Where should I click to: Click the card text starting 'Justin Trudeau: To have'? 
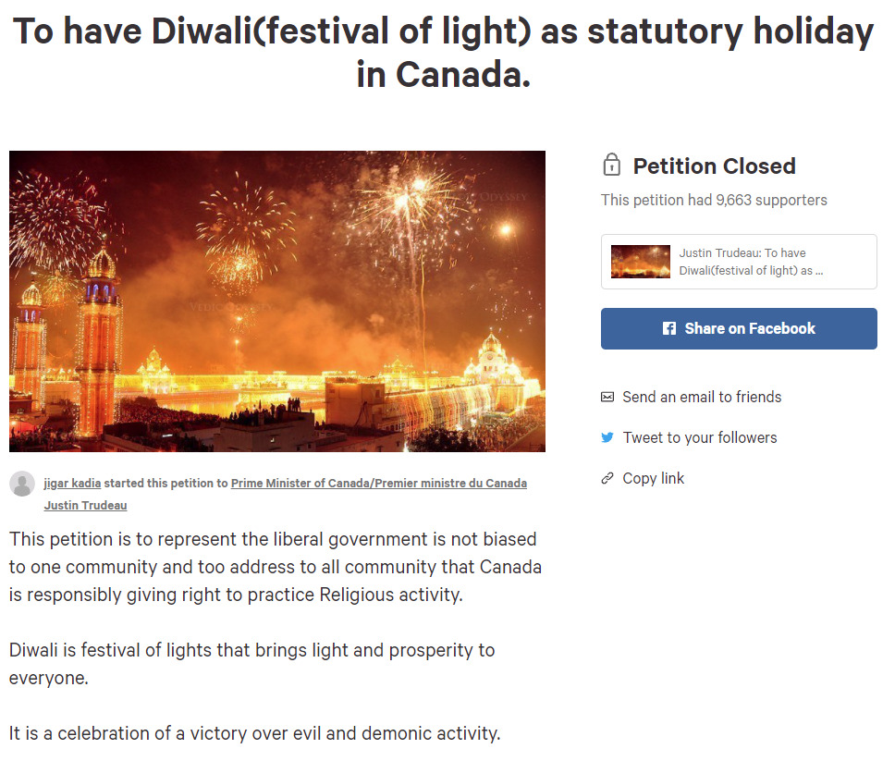(751, 262)
